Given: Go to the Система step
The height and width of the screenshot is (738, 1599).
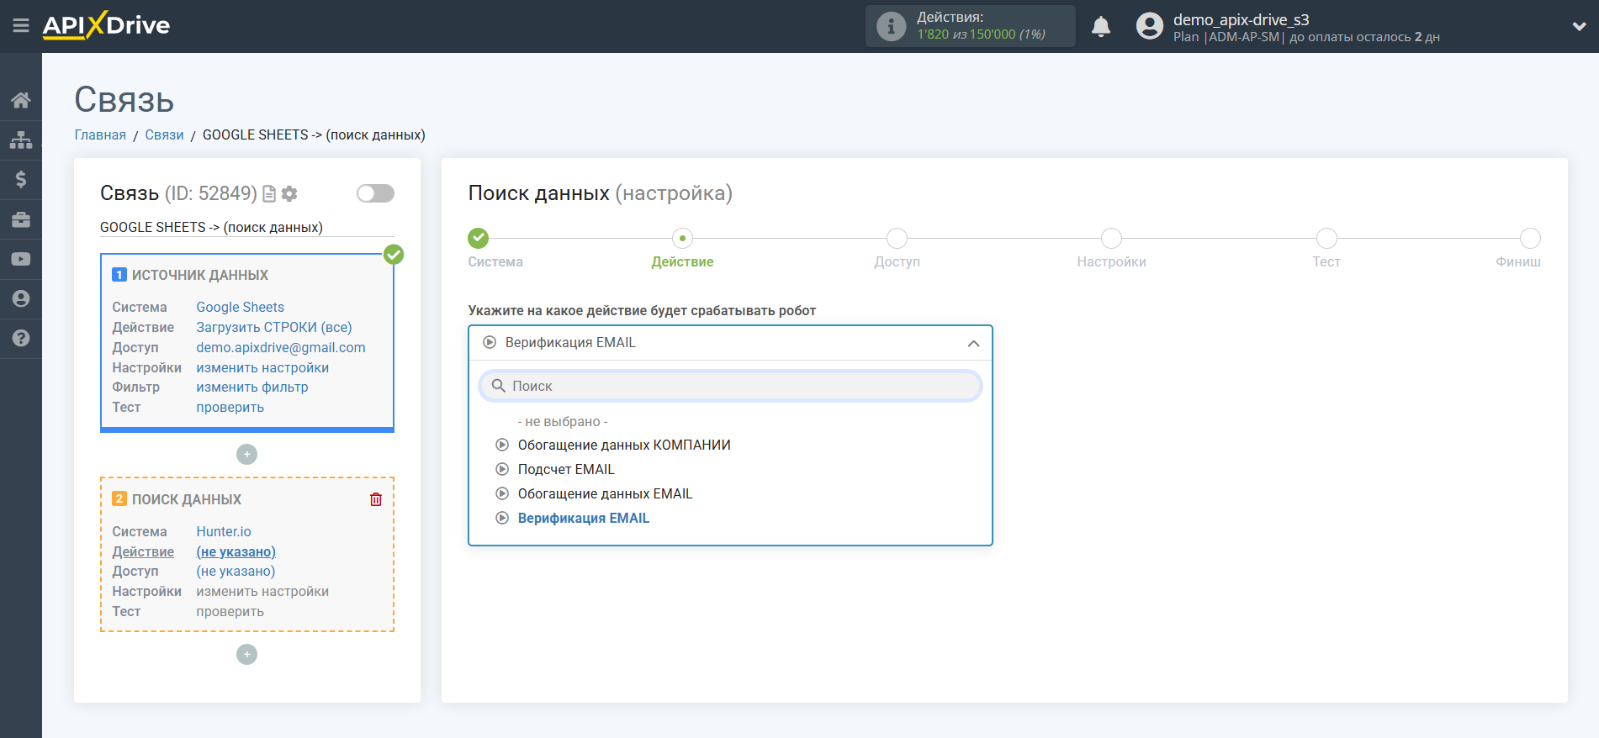Looking at the screenshot, I should click(479, 238).
